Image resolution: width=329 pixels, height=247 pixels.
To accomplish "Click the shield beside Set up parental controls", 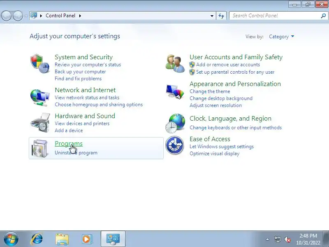I will [192, 72].
